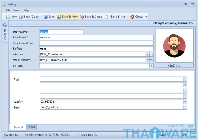Screen dimensions: 198x140
Task: Click the รูปพนักงาน button under the photo
Action: tap(174, 65)
